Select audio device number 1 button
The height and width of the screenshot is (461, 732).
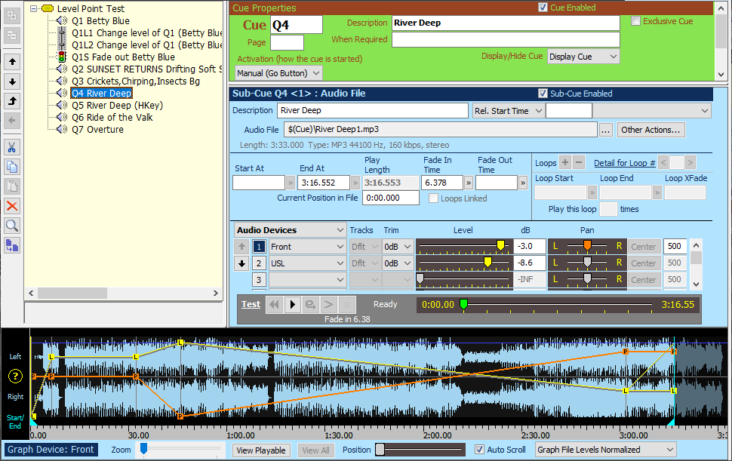(259, 247)
